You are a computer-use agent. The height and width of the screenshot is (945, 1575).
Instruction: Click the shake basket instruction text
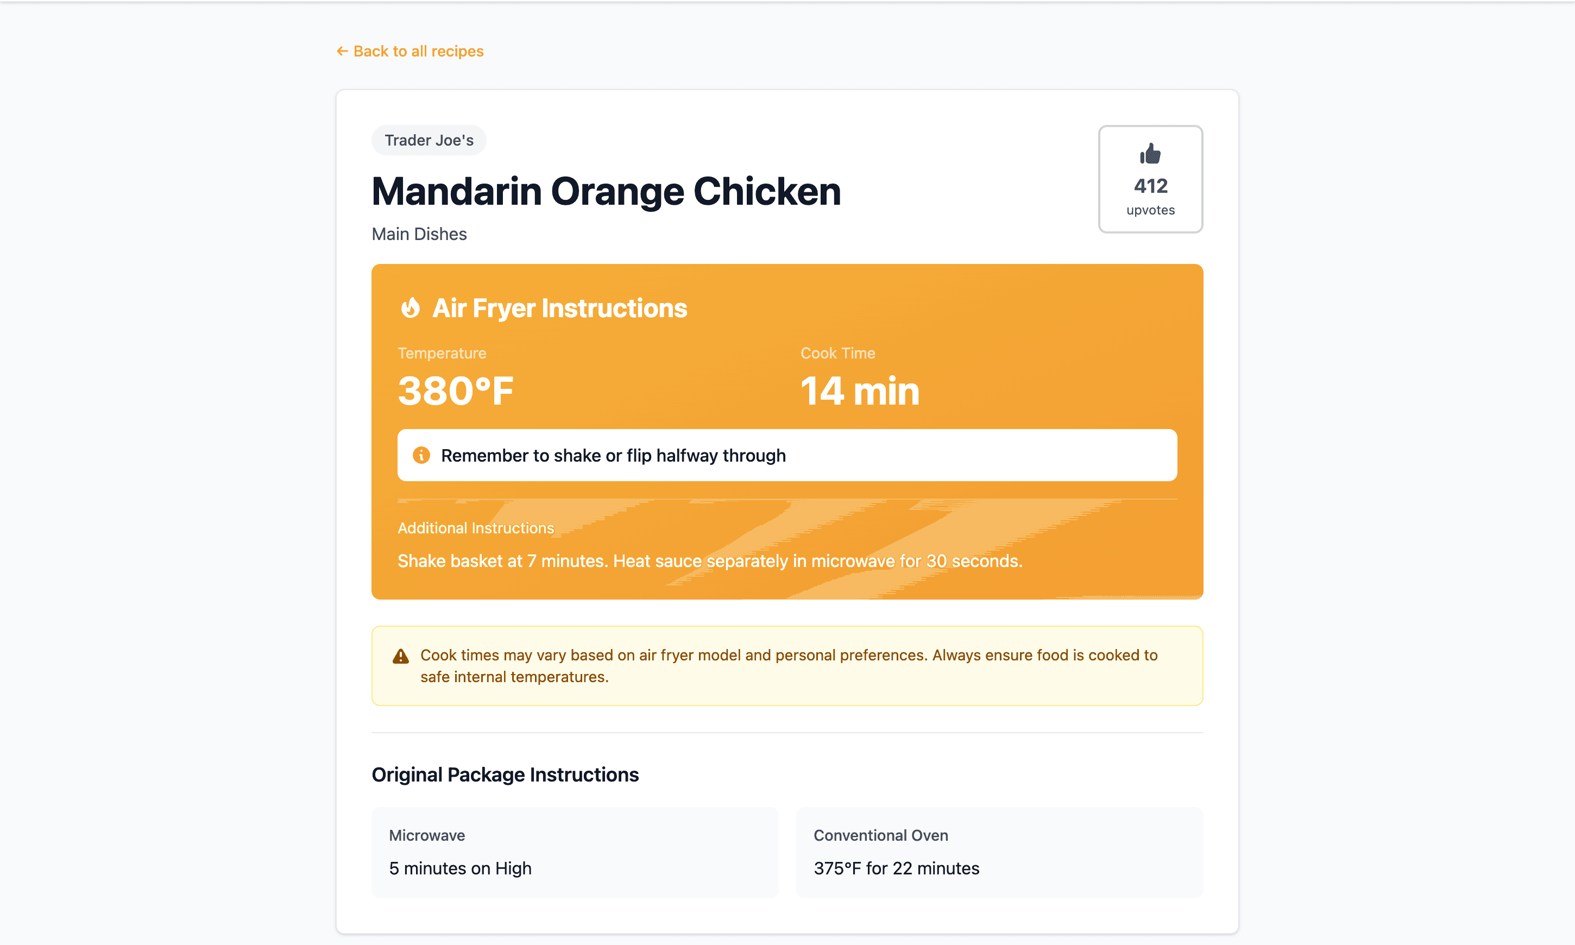click(709, 561)
